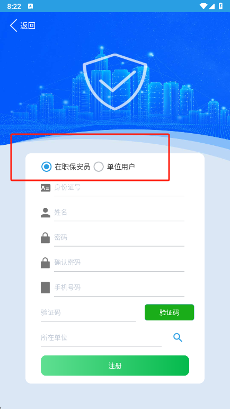The height and width of the screenshot is (409, 230).
Task: Click the phone icon beside 手机号码
Action: click(x=46, y=288)
